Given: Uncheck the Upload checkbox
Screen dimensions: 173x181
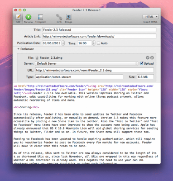Looking at the screenshot, I should 141,63.
